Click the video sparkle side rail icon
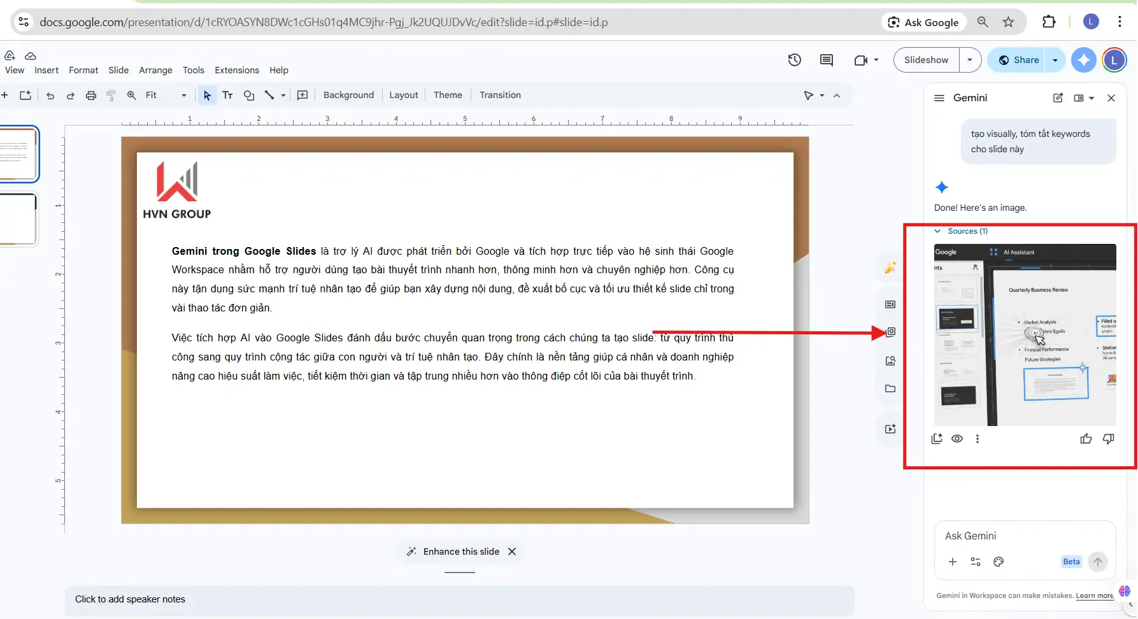 pyautogui.click(x=890, y=429)
